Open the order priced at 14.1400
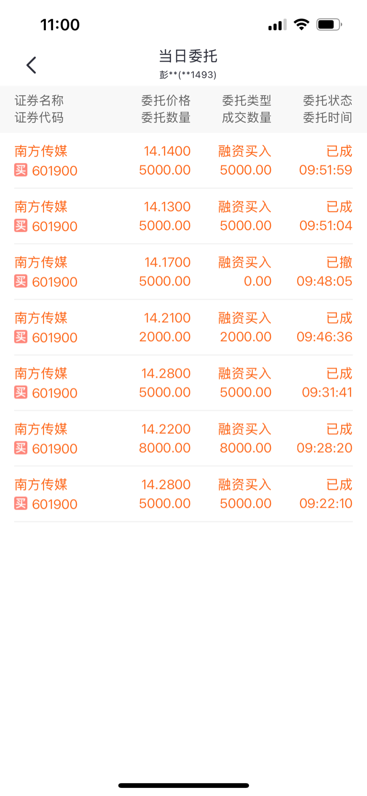 (183, 161)
